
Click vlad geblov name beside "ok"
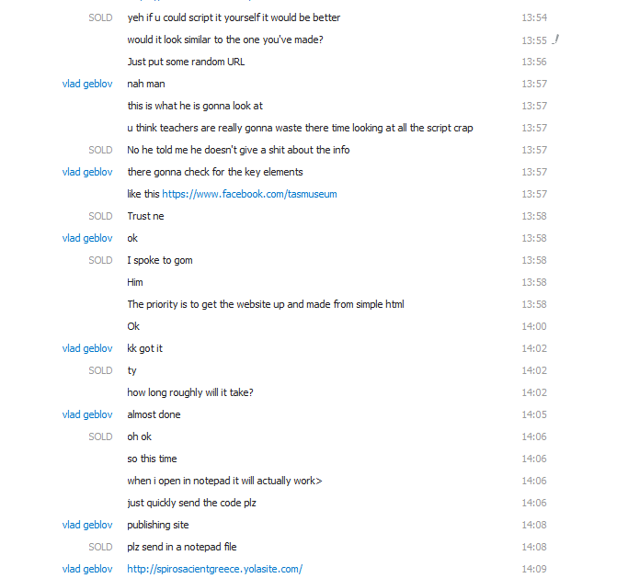[87, 238]
